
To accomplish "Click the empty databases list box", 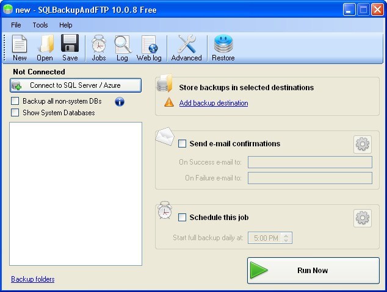I will 76,194.
